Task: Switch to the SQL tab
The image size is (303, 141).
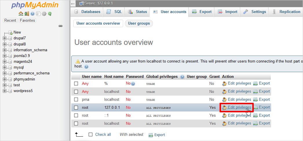Action: (114, 12)
